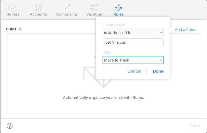Cancel the new rule popup
The height and width of the screenshot is (133, 207).
coord(134,71)
